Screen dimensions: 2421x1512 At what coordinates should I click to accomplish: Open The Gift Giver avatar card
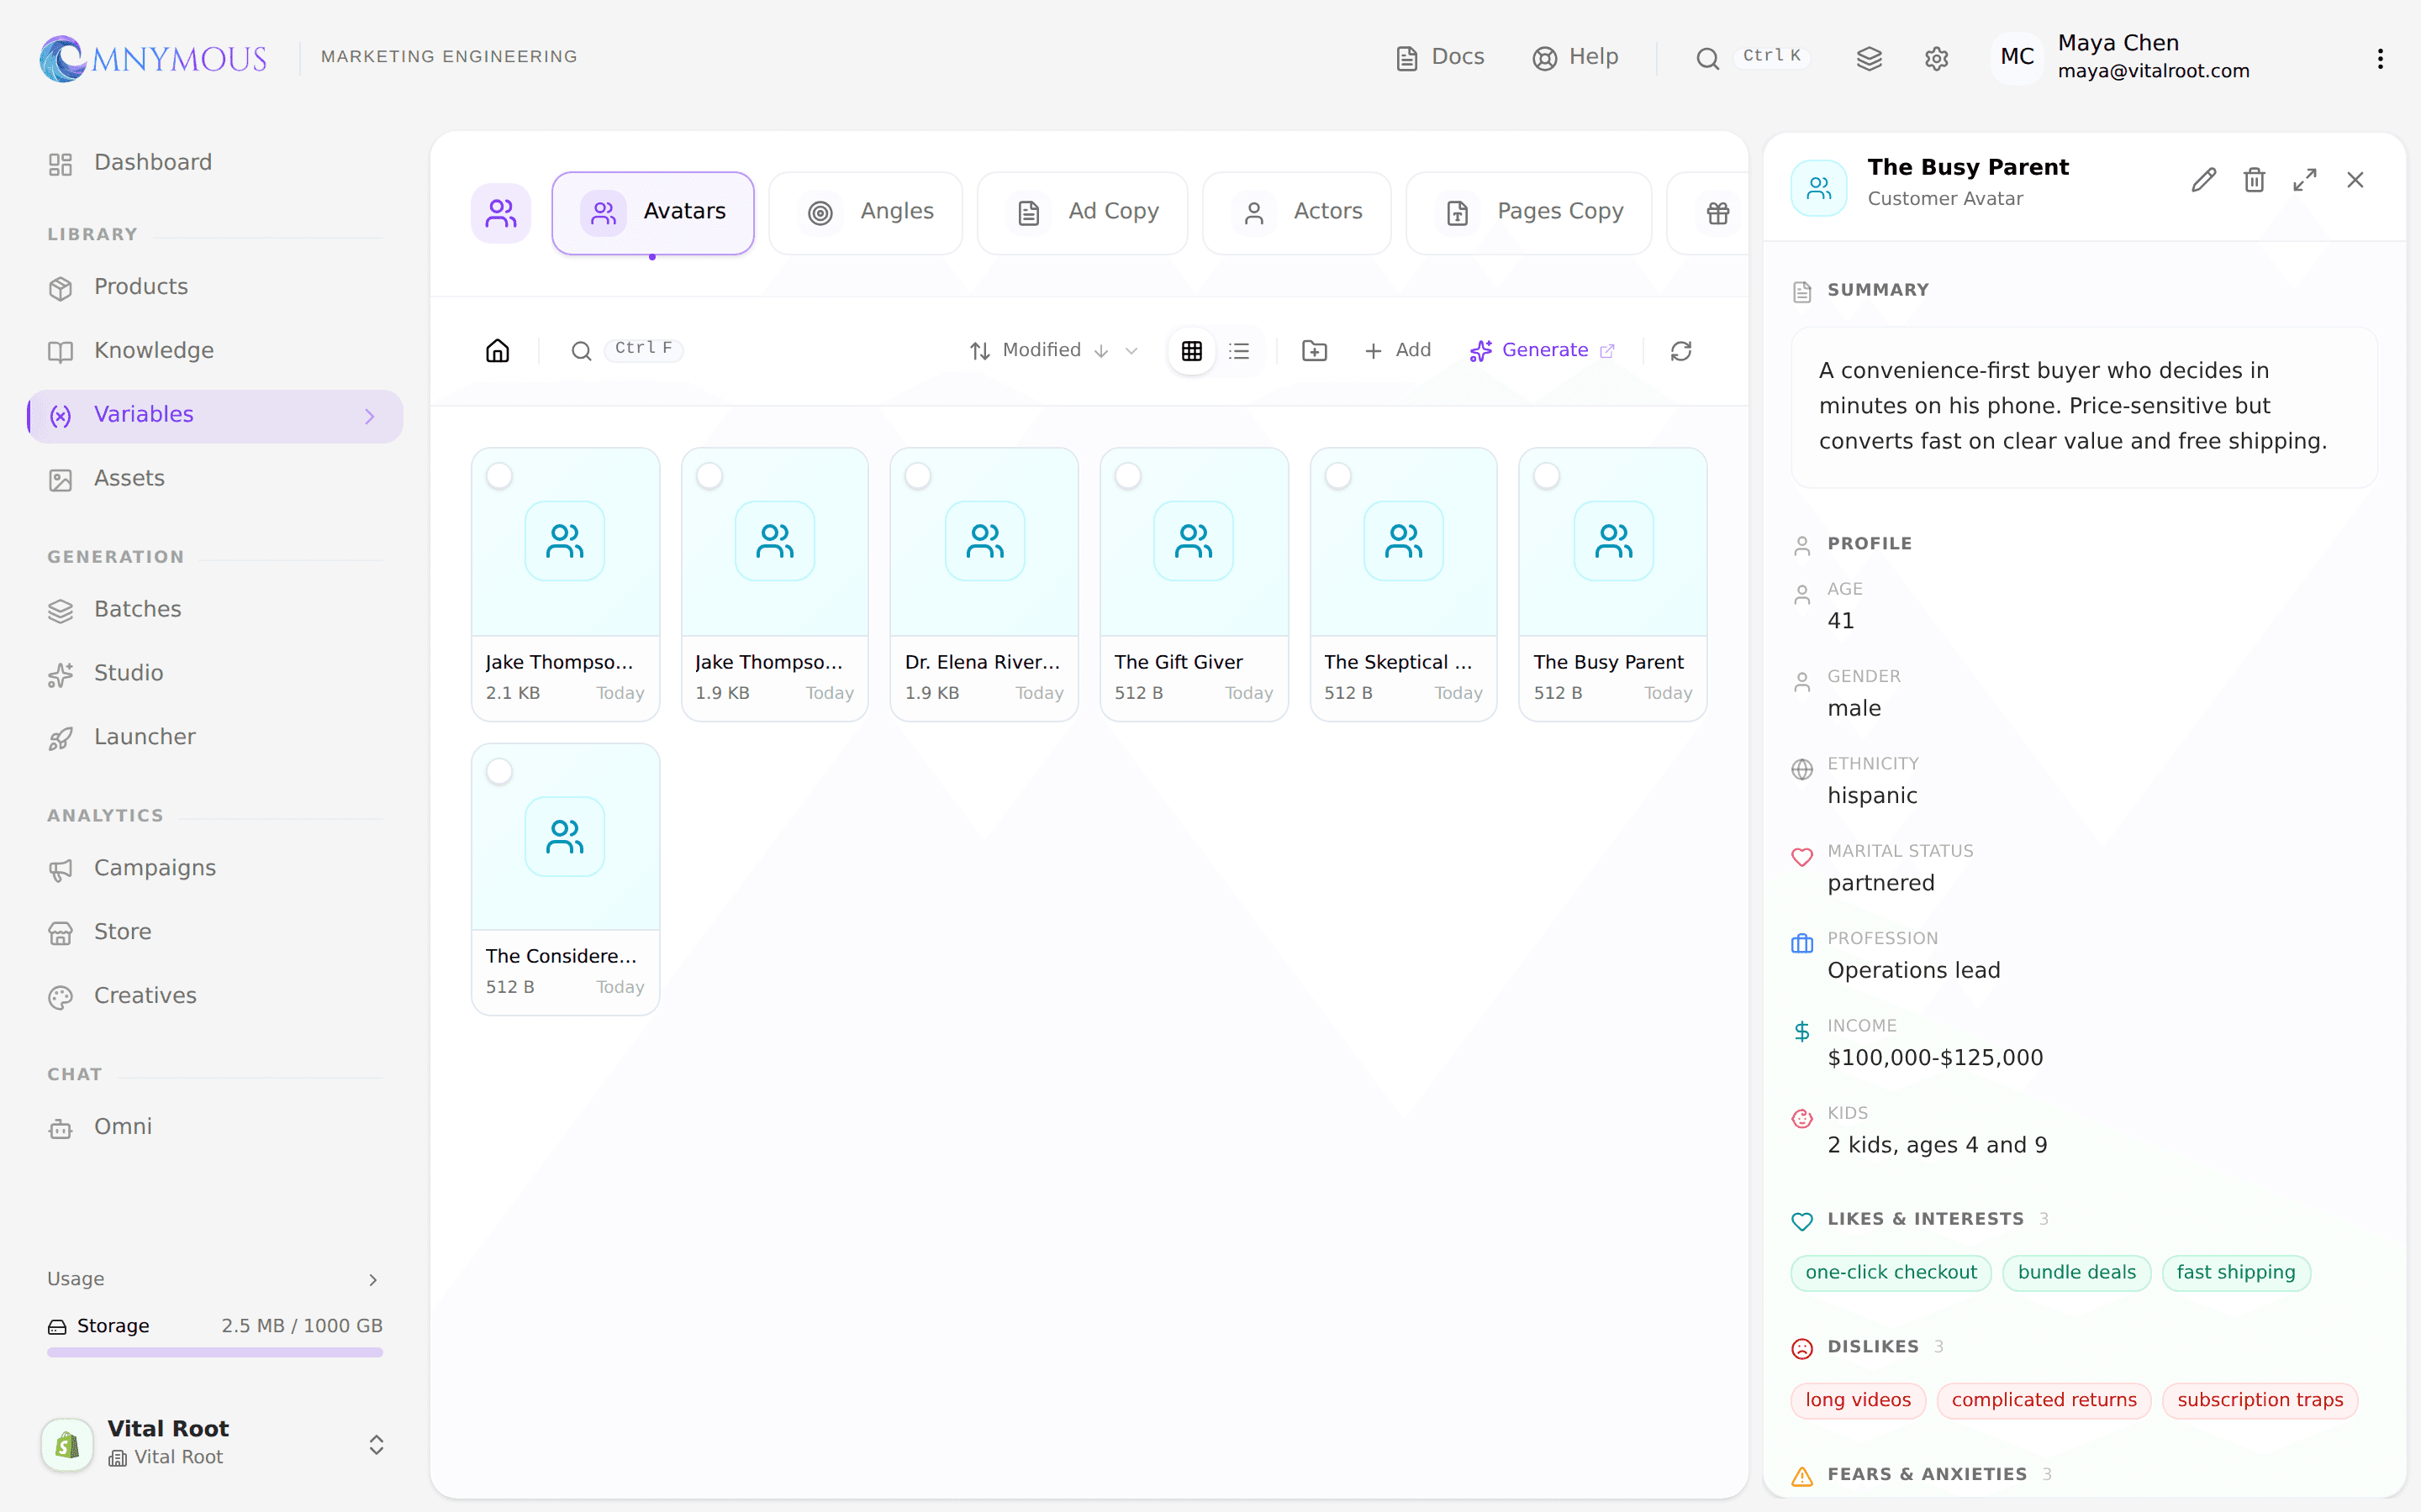(1194, 584)
